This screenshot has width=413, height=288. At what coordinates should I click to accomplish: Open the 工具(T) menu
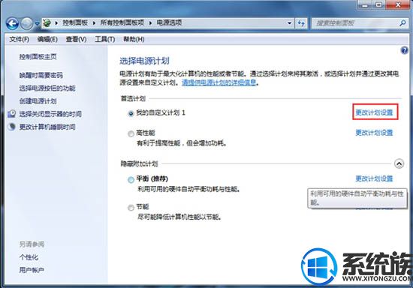[x=105, y=40]
